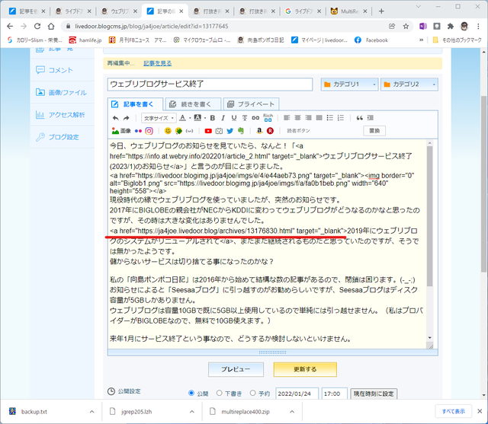Click the 更新する button
Screen dimensions: 488x424
tap(305, 369)
